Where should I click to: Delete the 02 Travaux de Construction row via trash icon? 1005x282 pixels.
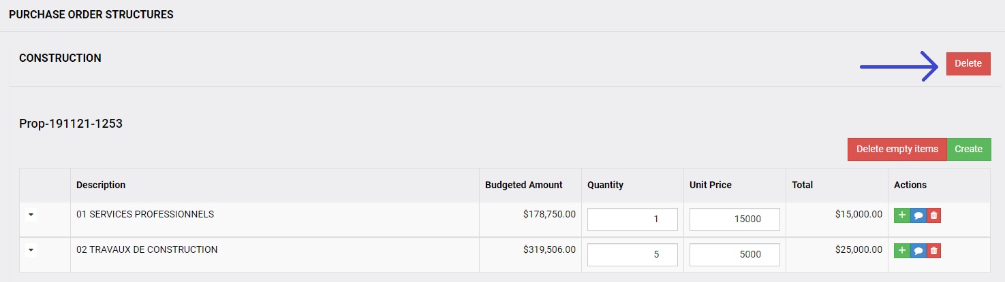pyautogui.click(x=933, y=251)
